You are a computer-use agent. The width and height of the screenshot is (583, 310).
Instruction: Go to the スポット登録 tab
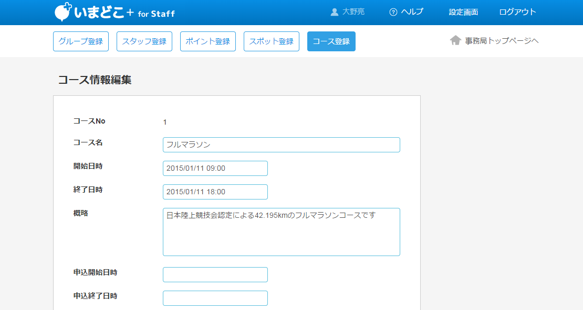point(272,41)
